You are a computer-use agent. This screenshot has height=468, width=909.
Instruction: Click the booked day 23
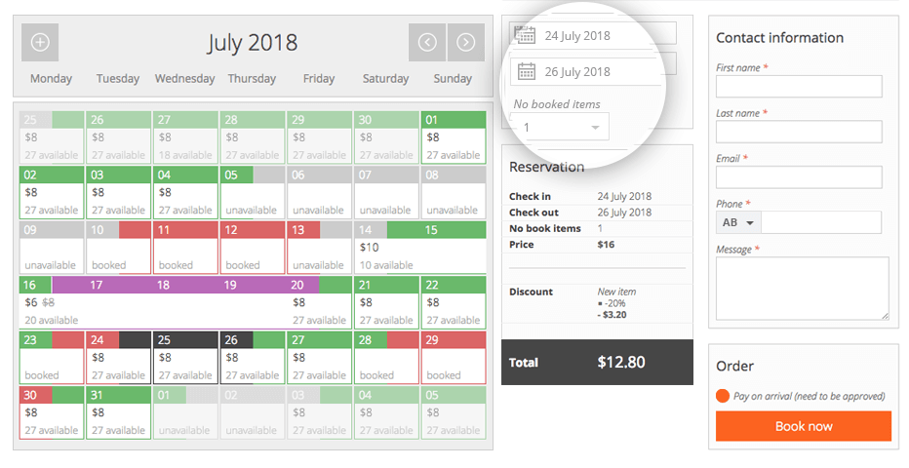click(x=52, y=358)
